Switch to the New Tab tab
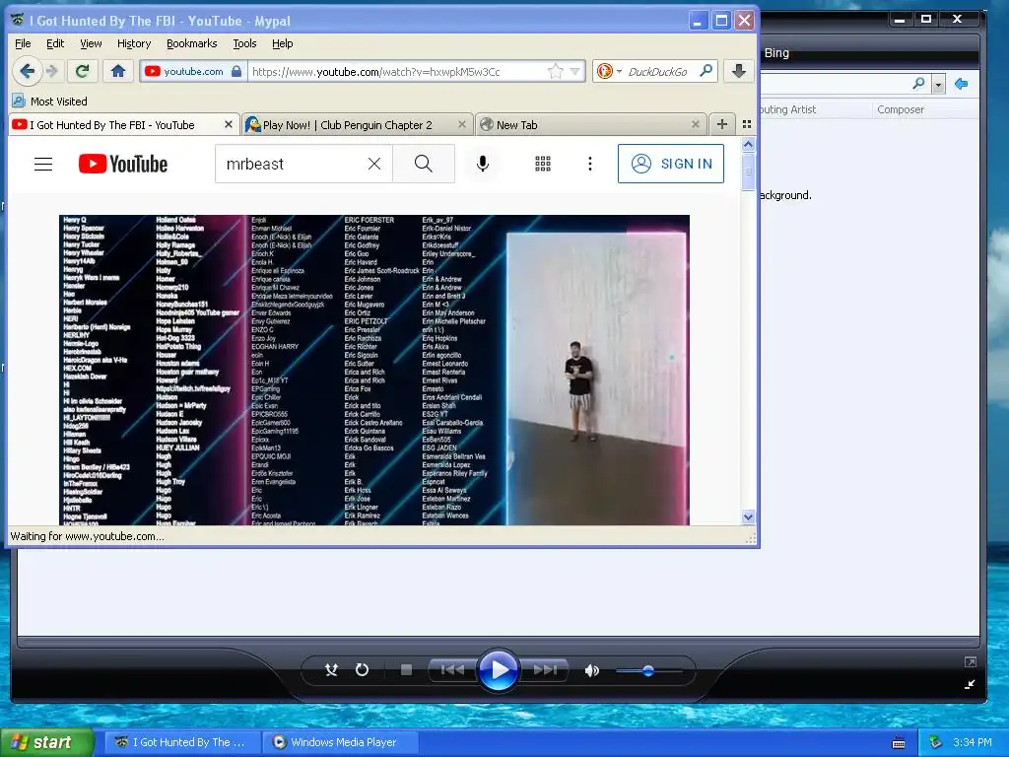The image size is (1009, 757). click(590, 125)
